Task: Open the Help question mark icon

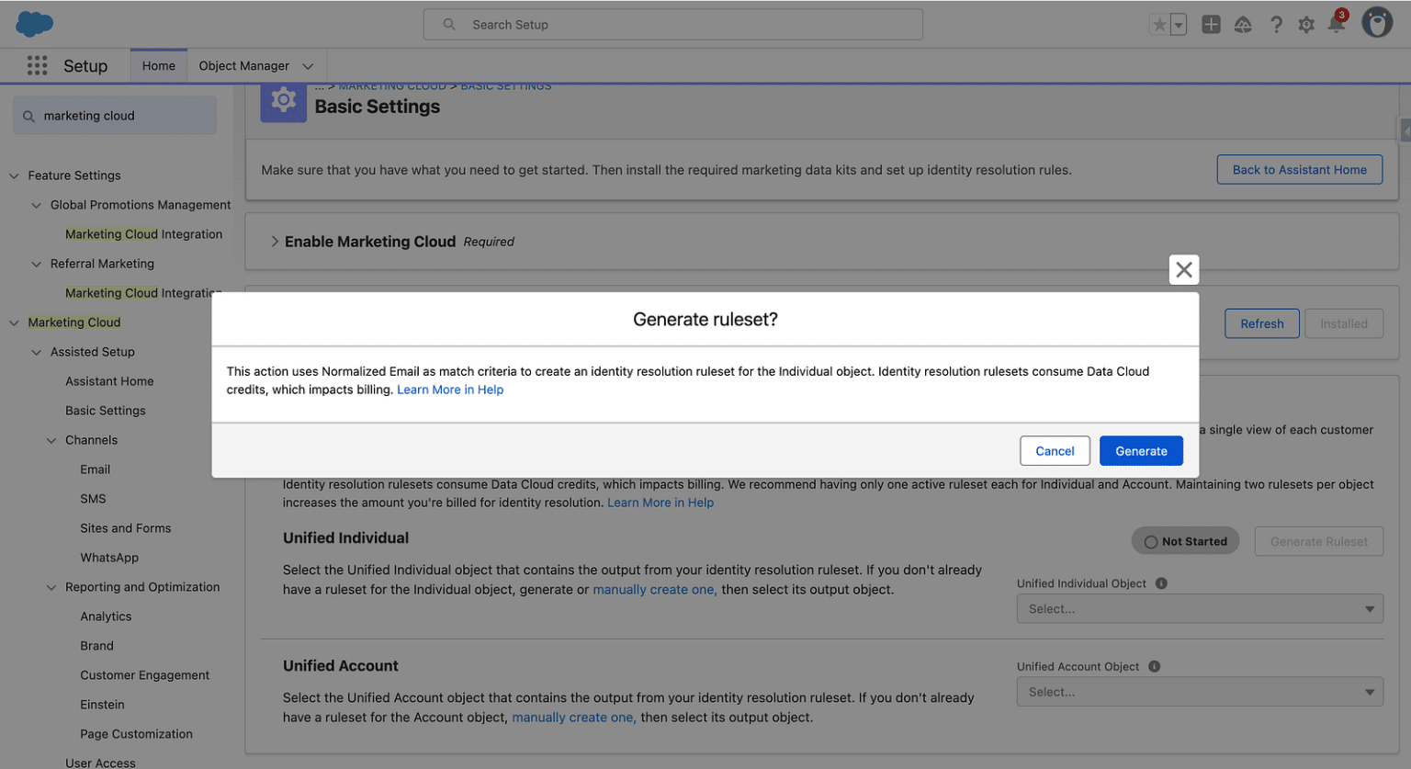Action: pos(1276,25)
